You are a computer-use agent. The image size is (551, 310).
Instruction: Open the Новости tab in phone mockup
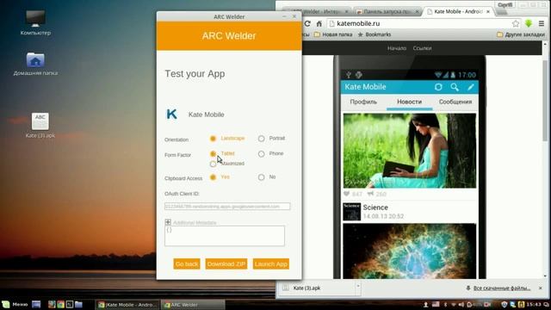point(410,102)
